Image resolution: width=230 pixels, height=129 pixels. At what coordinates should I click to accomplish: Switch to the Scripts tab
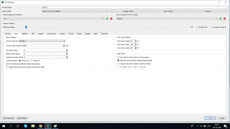(x=79, y=34)
